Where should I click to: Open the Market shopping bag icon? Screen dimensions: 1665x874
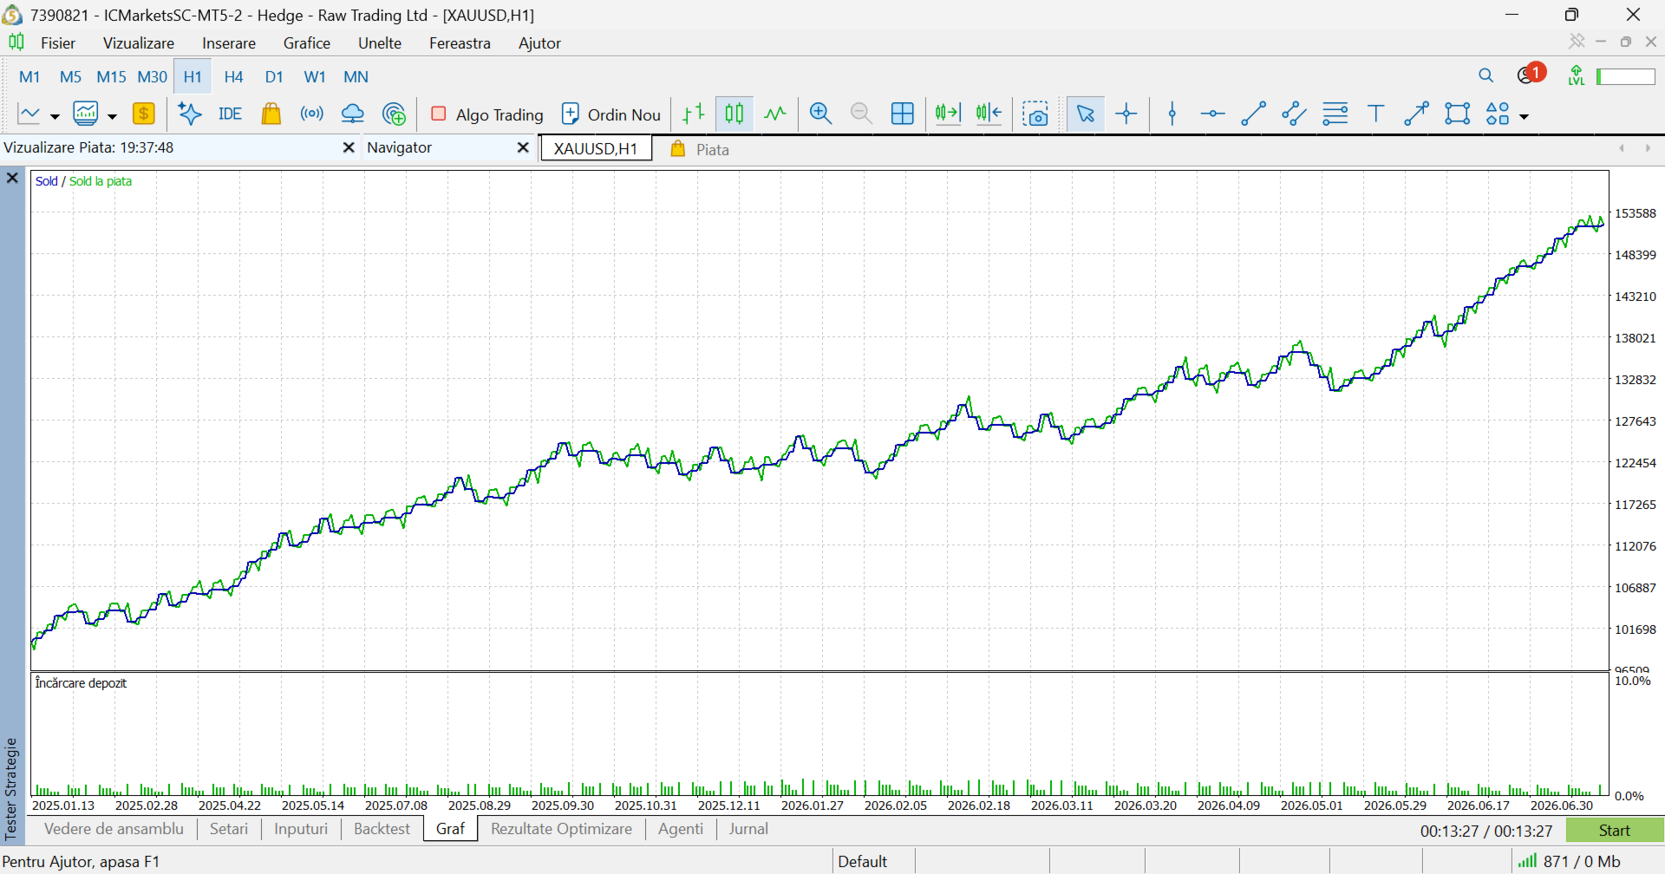271,114
